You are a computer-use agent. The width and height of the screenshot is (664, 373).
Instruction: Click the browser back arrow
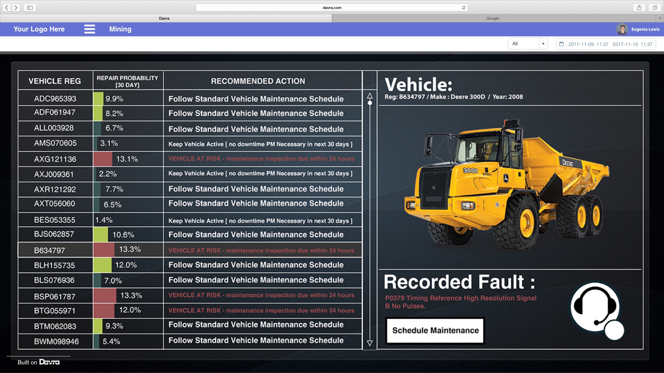click(7, 8)
